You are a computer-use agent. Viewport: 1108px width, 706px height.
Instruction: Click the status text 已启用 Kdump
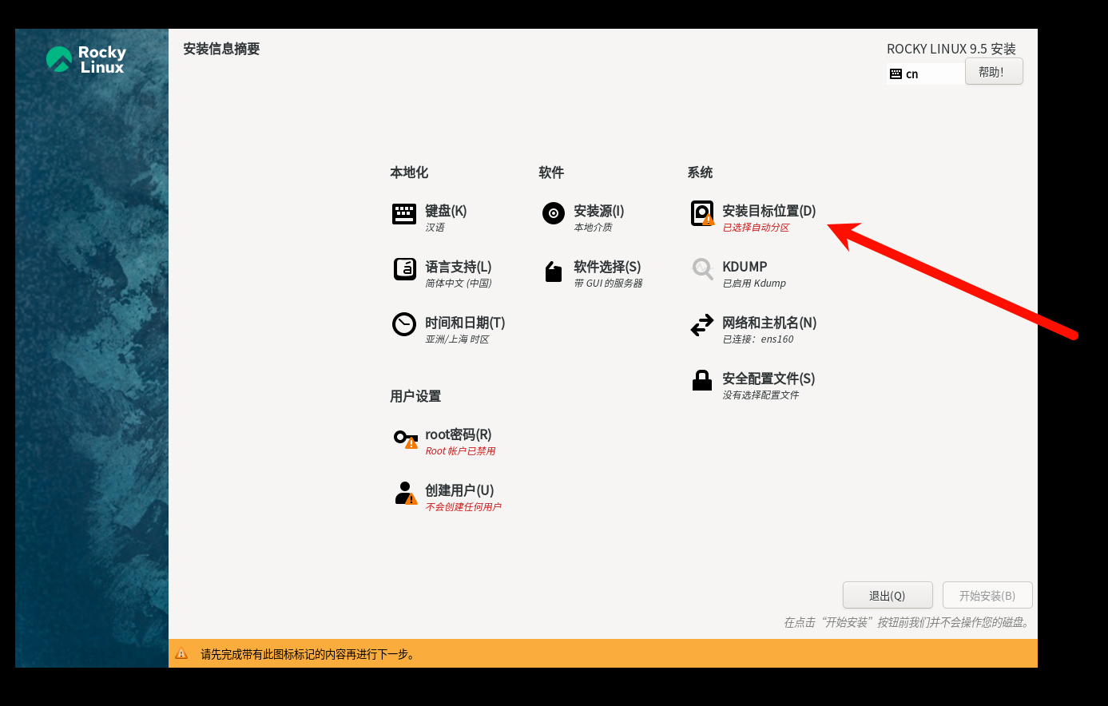pos(754,284)
